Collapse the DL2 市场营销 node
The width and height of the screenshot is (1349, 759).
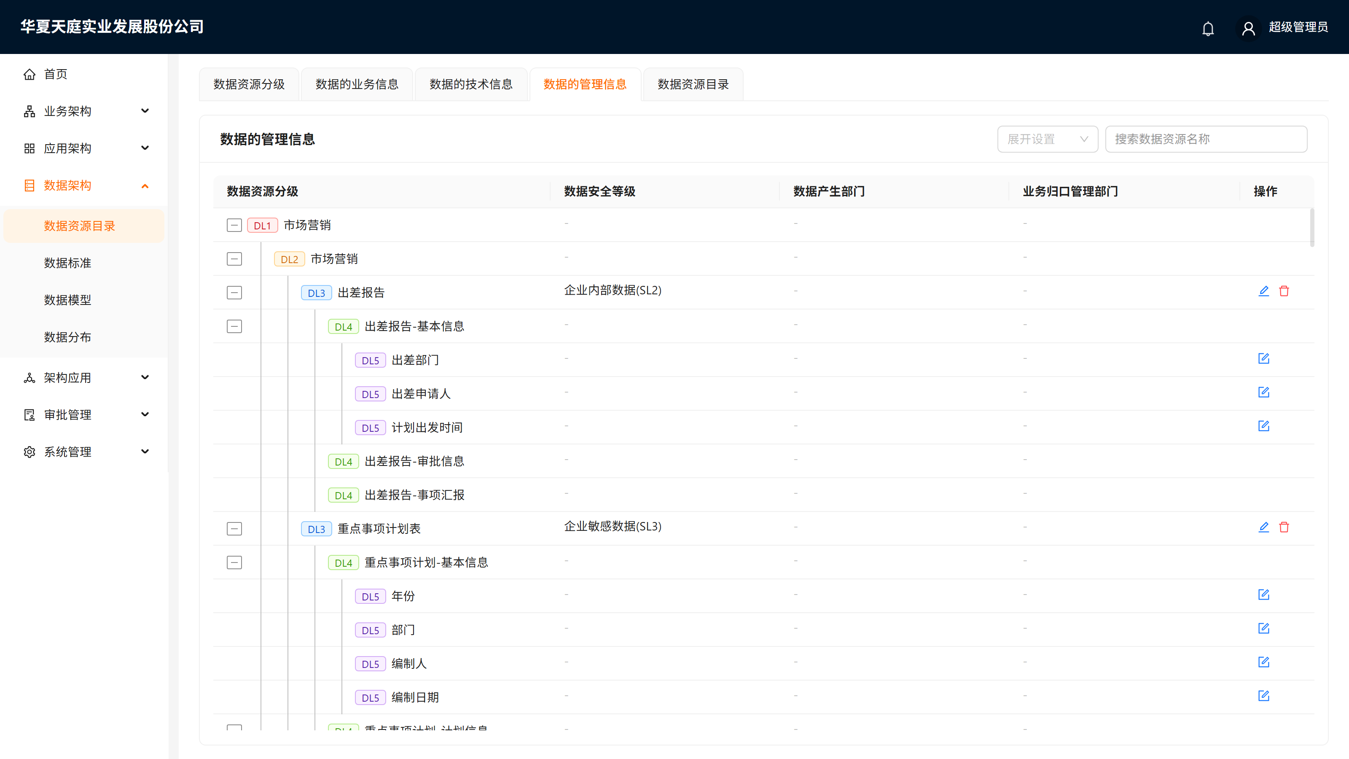click(234, 259)
